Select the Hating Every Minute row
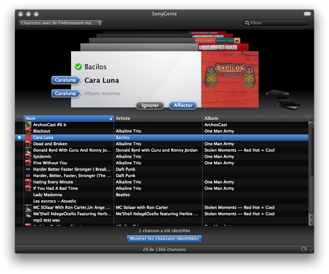Screen dimensions: 329x274 click(162, 182)
